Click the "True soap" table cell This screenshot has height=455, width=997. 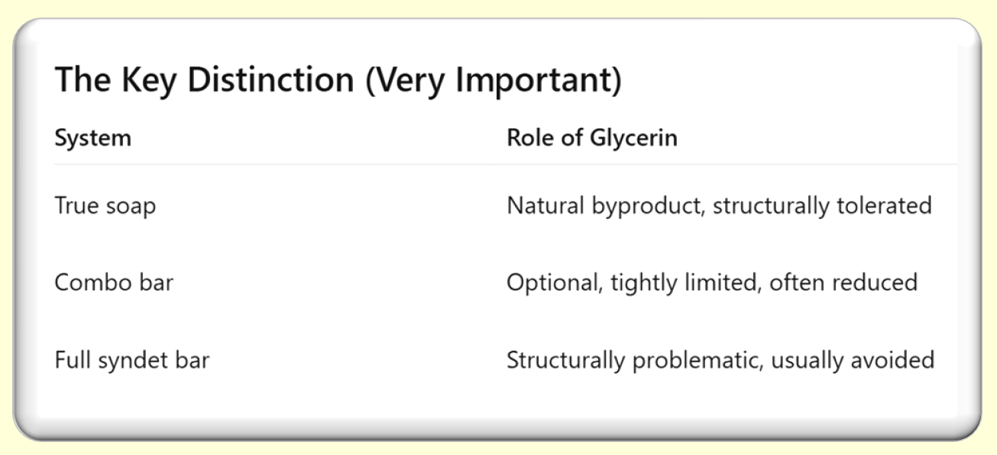pos(105,205)
